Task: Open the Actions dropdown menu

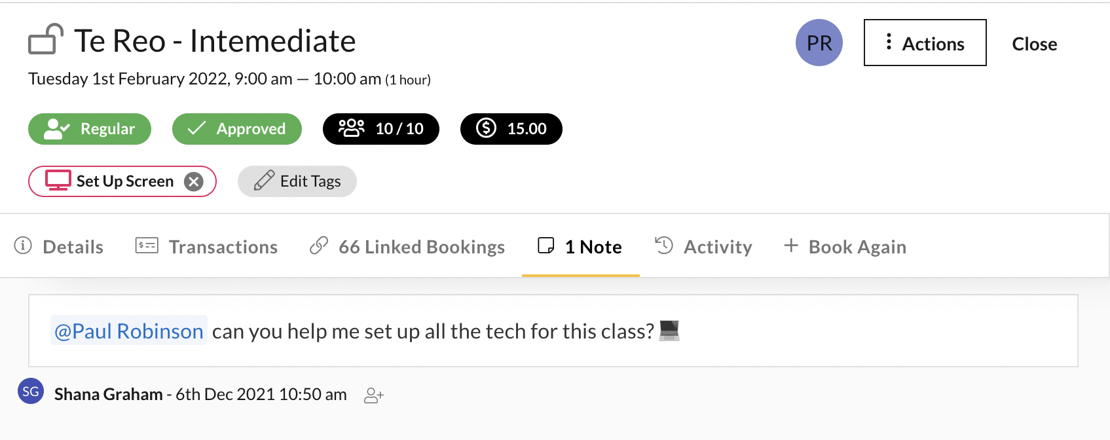Action: click(925, 43)
